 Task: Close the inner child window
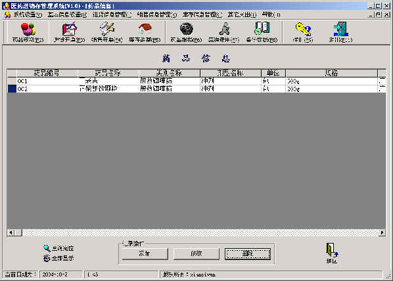(386, 15)
